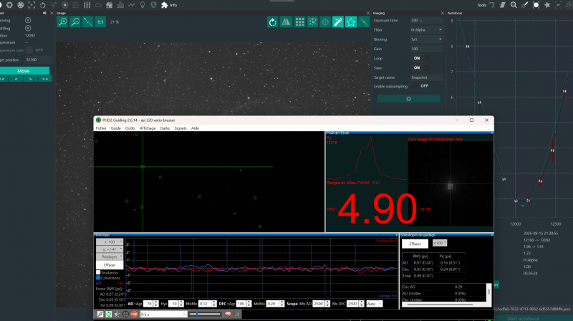Click the single right arrow focuser step button
573x321 pixels.
click(30, 79)
